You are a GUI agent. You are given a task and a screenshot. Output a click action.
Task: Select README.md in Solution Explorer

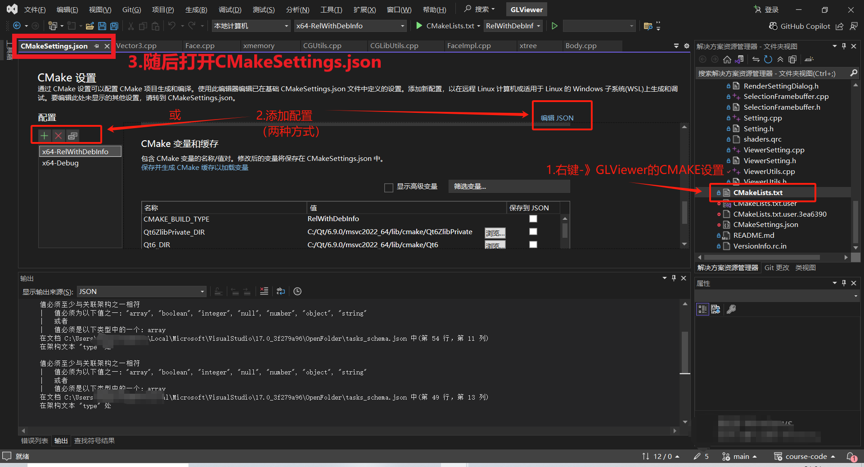click(x=754, y=236)
